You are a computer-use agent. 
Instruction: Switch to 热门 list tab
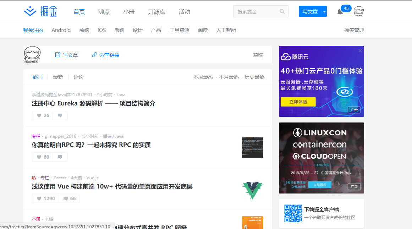[37, 77]
